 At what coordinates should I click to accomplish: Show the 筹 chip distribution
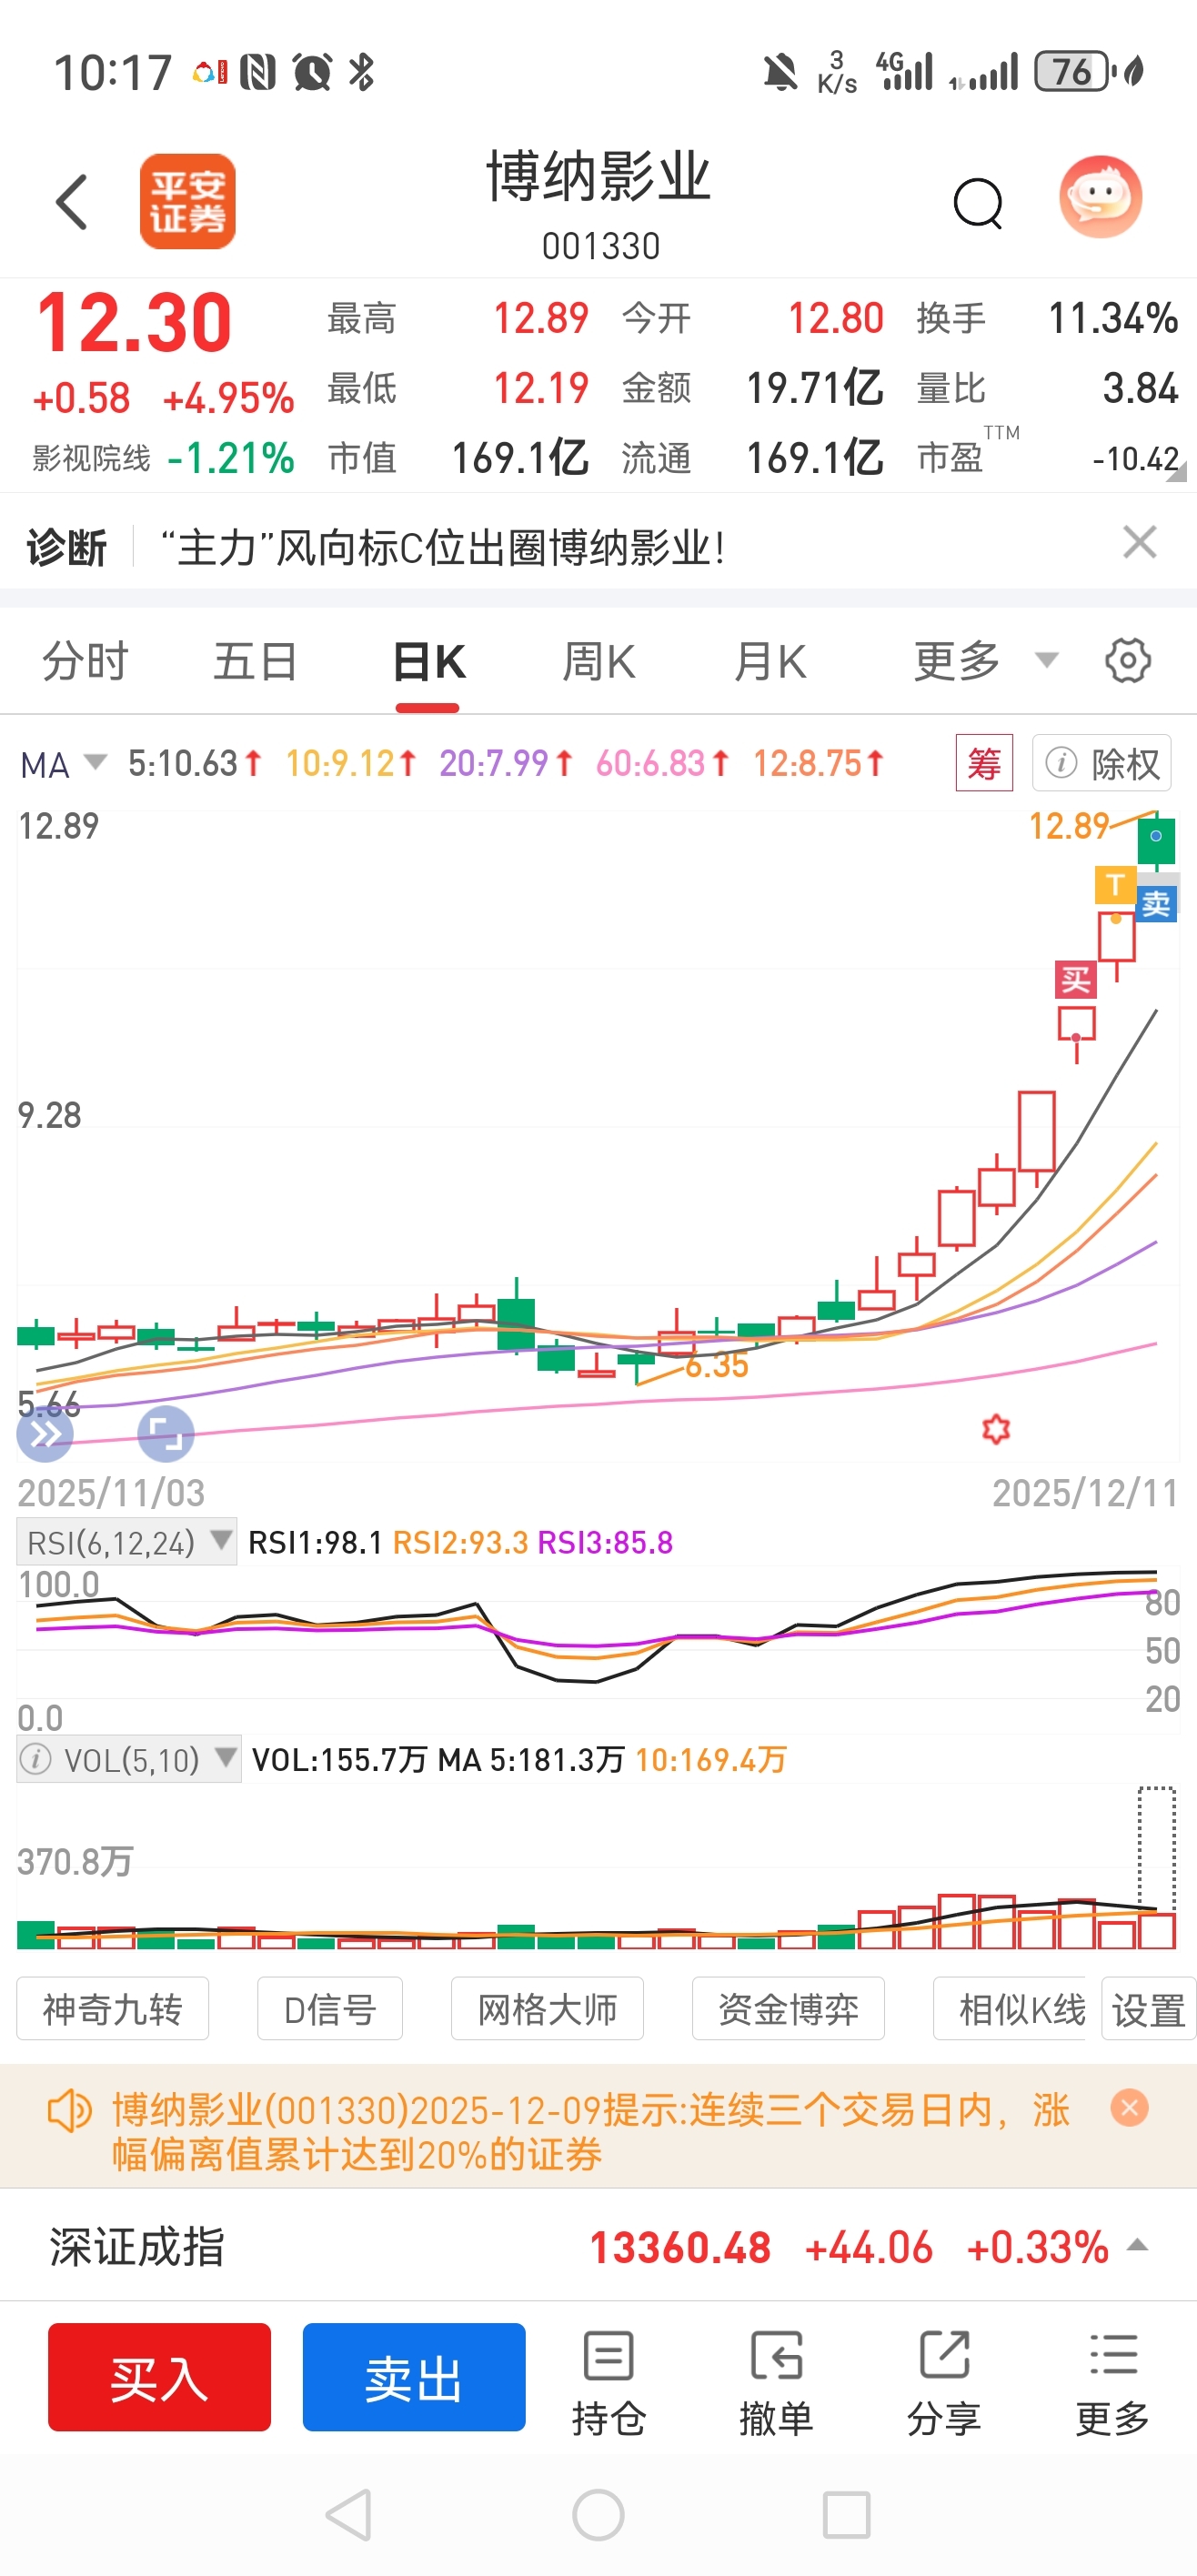click(984, 763)
